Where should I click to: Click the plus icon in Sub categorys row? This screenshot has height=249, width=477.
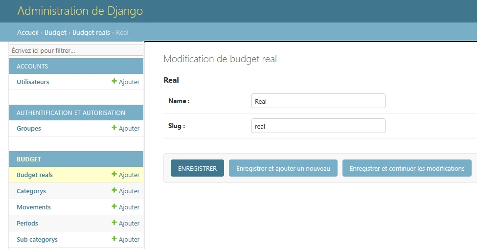point(114,239)
